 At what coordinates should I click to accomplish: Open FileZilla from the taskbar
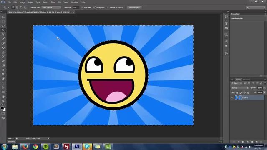point(66,147)
